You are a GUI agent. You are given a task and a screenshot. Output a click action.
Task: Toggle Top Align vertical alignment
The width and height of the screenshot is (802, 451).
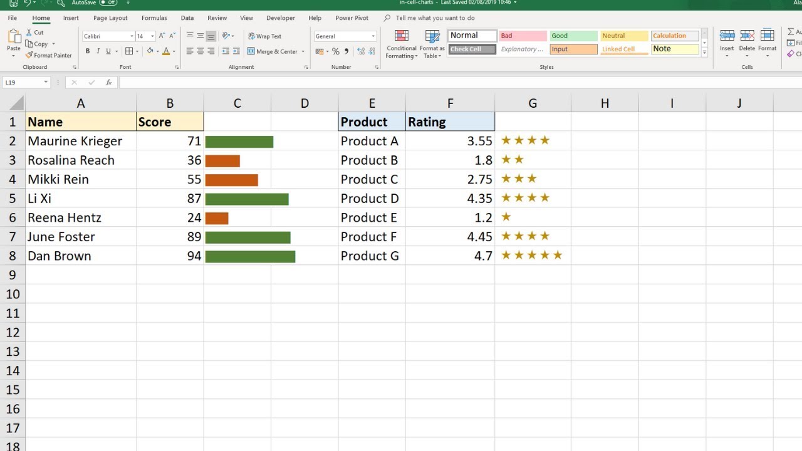(x=190, y=36)
